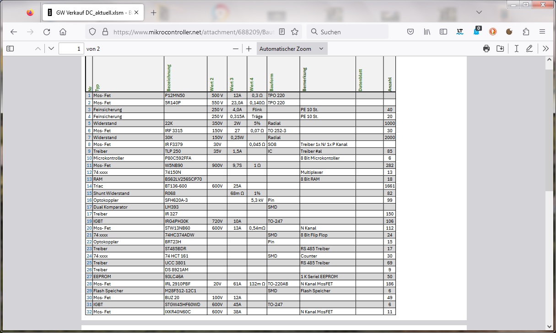Zoom out of the PDF document

point(236,48)
